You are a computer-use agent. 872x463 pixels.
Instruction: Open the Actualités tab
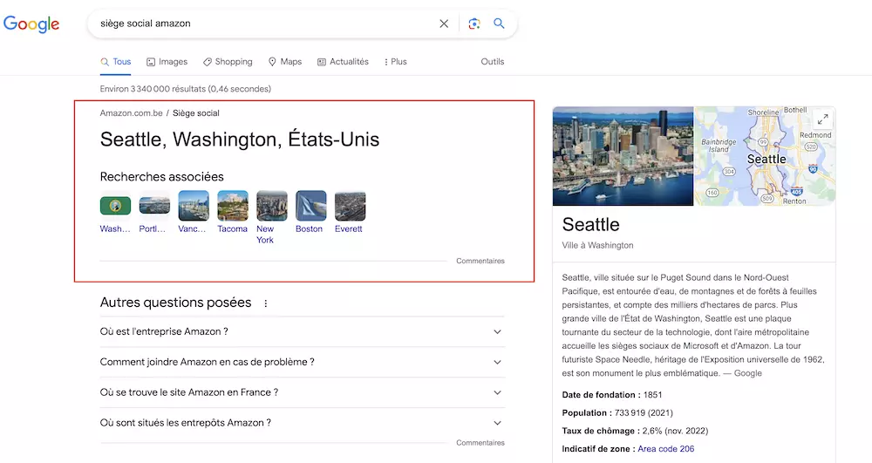pyautogui.click(x=343, y=62)
